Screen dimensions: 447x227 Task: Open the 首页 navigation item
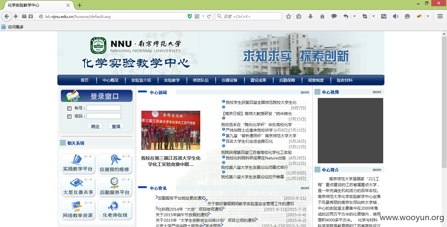(x=85, y=80)
